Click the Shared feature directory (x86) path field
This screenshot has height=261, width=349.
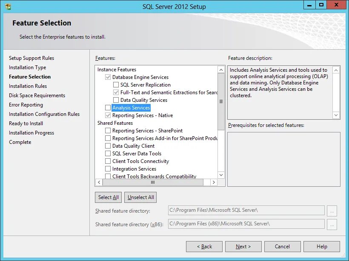point(246,224)
